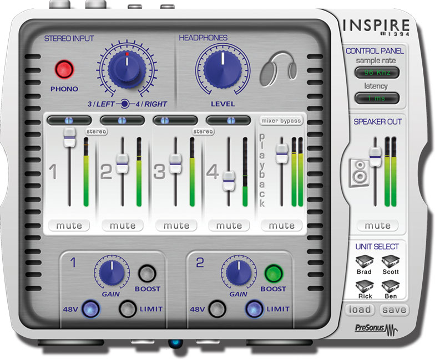This screenshot has height=360, width=435.
Task: Disable the green BOOST on preamp 2
Action: coord(274,274)
